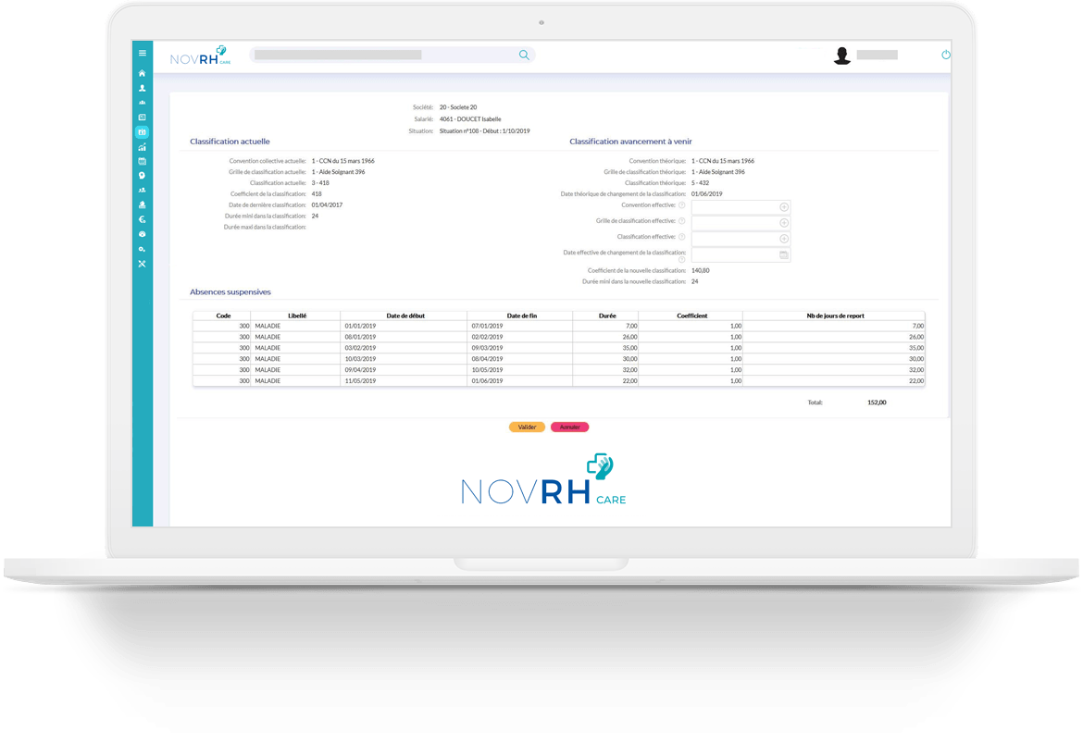Click the person-at-desk icon in sidebar
This screenshot has height=743, width=1083.
[x=143, y=205]
